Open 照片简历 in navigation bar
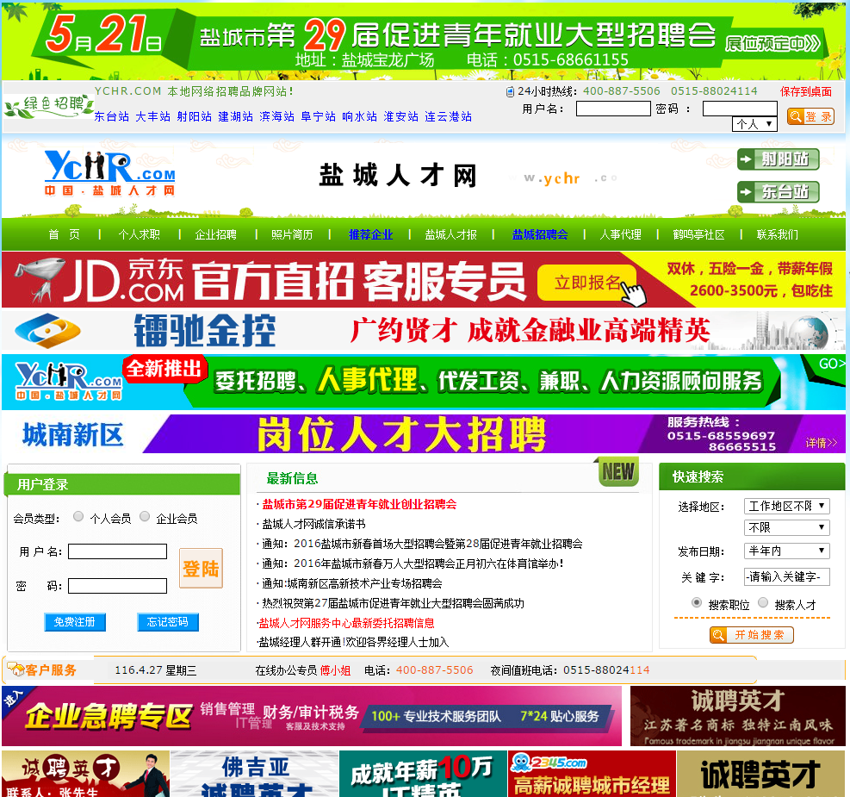Screen dimensions: 850x797 tap(292, 234)
